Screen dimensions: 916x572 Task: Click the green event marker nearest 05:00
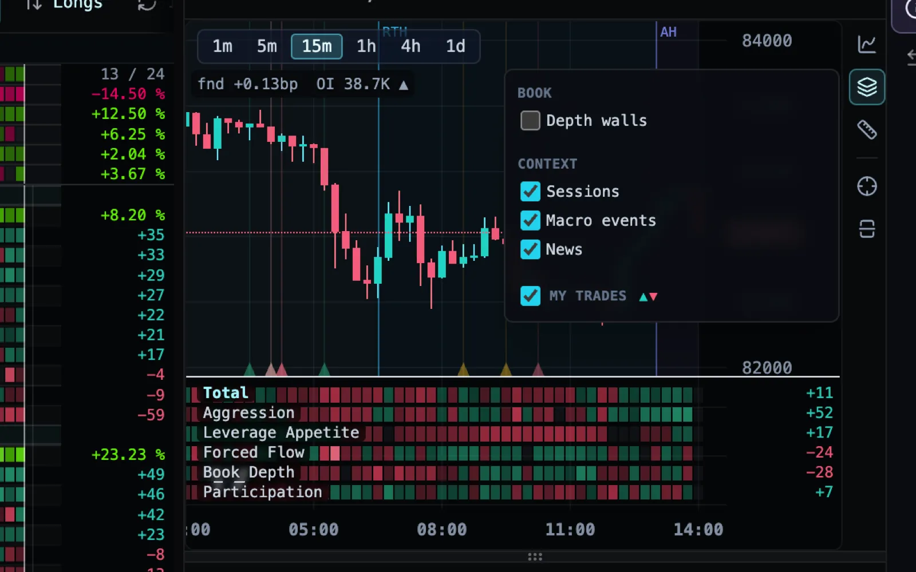pyautogui.click(x=324, y=370)
